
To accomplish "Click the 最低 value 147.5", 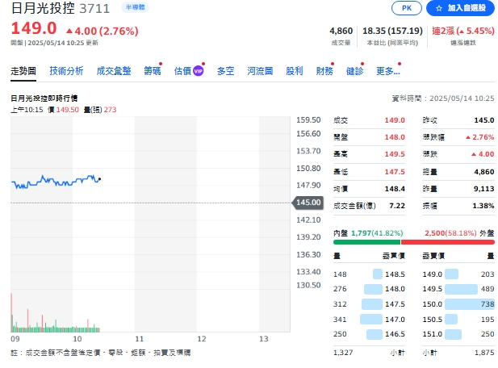I will [395, 172].
